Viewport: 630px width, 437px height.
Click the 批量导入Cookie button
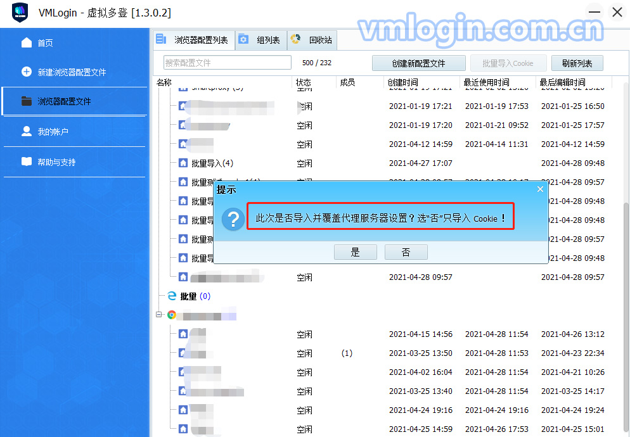[508, 63]
